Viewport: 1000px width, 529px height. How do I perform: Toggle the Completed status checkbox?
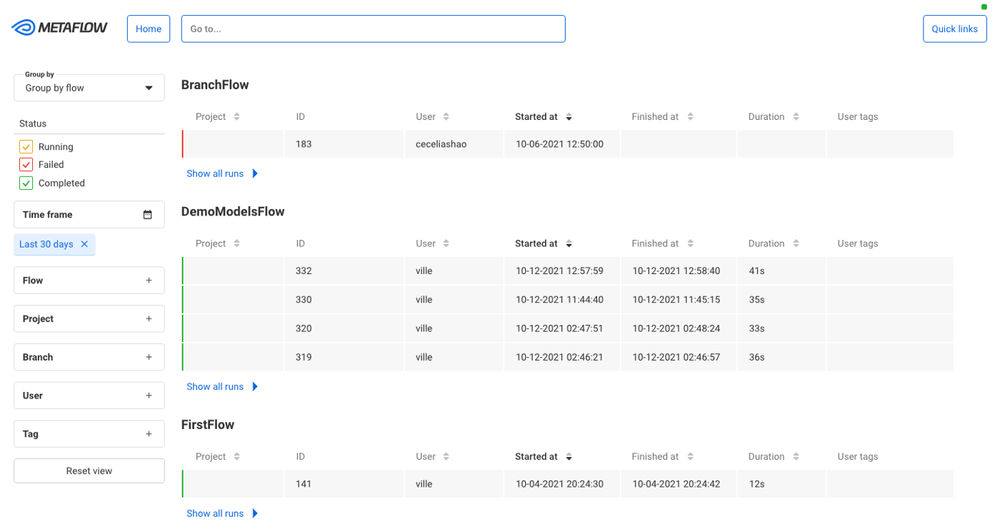point(26,183)
